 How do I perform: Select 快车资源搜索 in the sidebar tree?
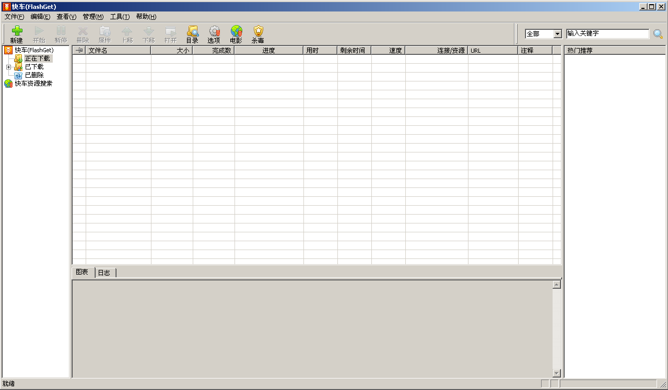[33, 84]
